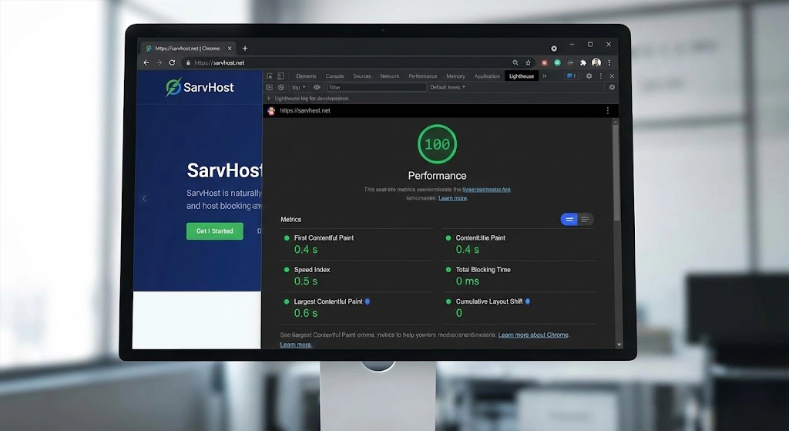This screenshot has width=789, height=431.
Task: Clear the console with the block icon
Action: (x=280, y=87)
